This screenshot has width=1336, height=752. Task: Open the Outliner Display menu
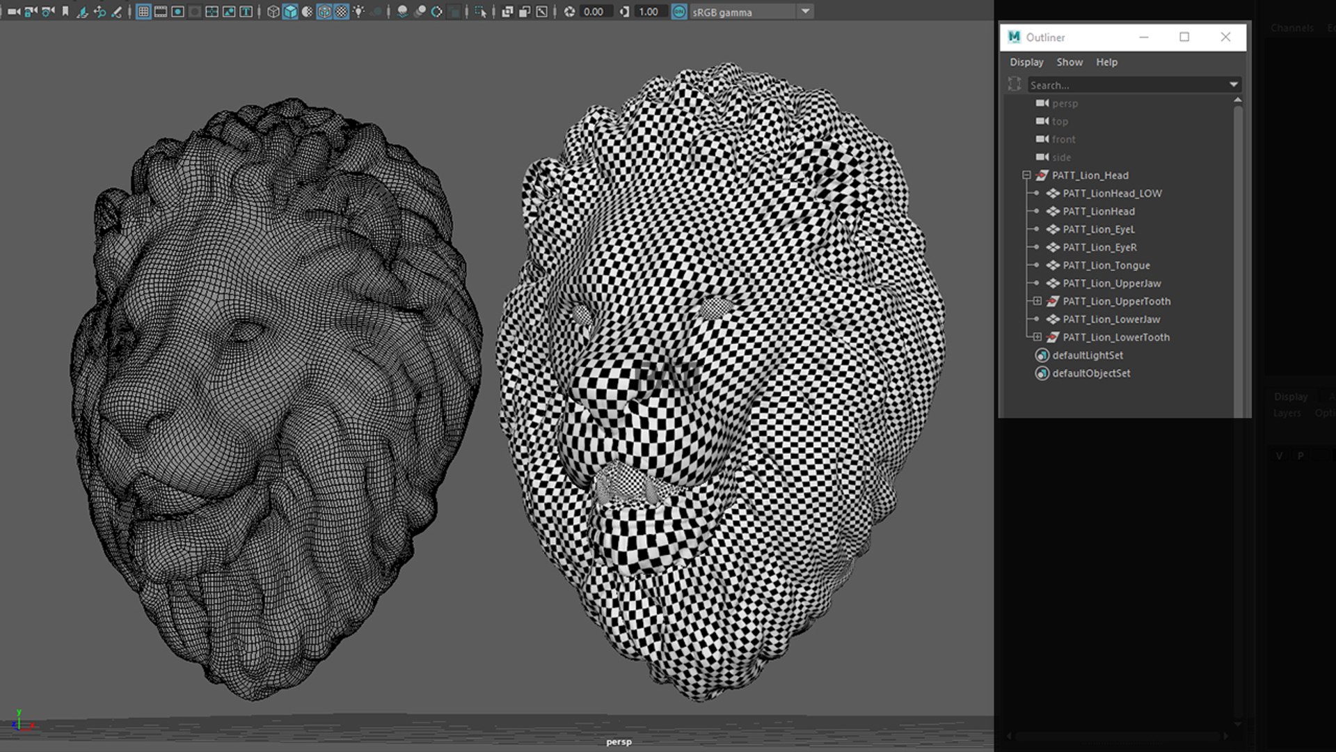[1026, 62]
